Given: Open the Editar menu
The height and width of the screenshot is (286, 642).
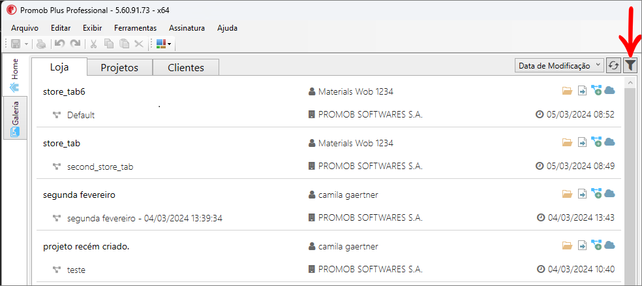Looking at the screenshot, I should [61, 28].
